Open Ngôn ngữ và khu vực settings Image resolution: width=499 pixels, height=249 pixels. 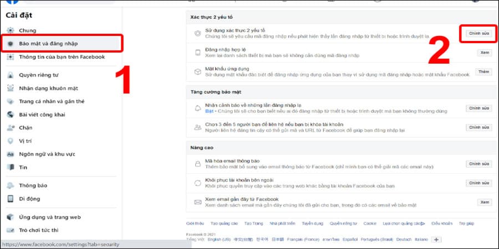47,154
